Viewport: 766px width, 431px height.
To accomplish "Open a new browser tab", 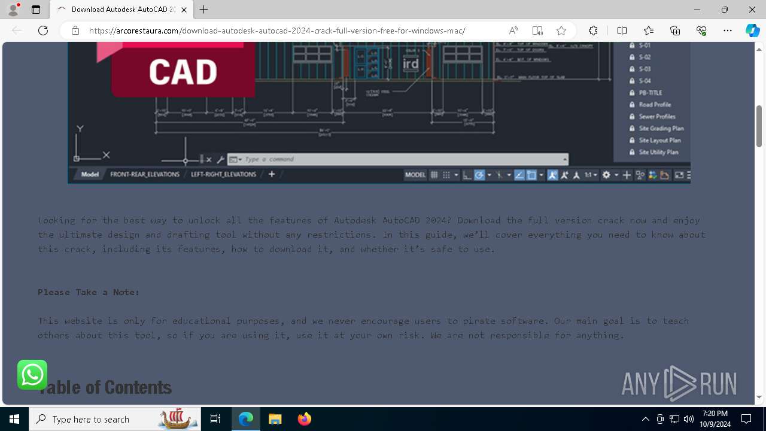I will click(x=204, y=10).
